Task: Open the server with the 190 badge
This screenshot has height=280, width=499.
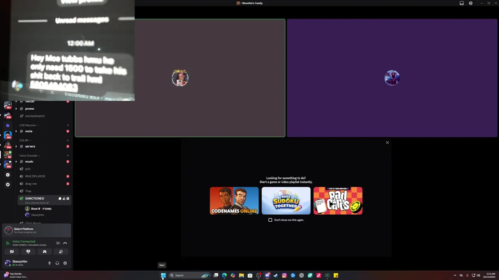Action: tap(8, 135)
